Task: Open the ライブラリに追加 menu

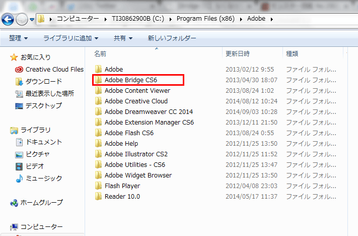Action: (x=71, y=38)
